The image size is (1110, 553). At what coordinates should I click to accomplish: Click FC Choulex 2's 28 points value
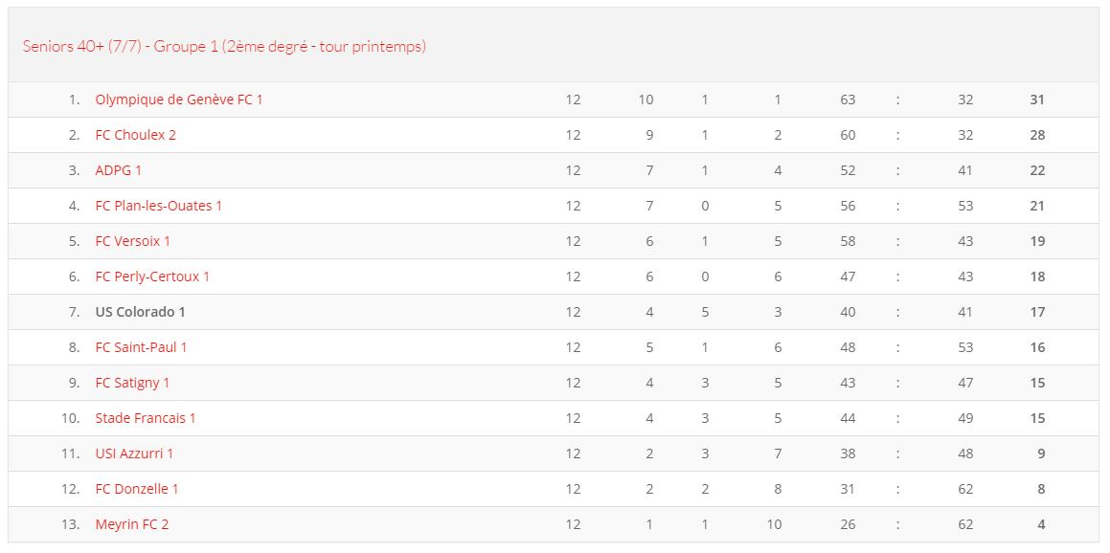[x=1037, y=135]
